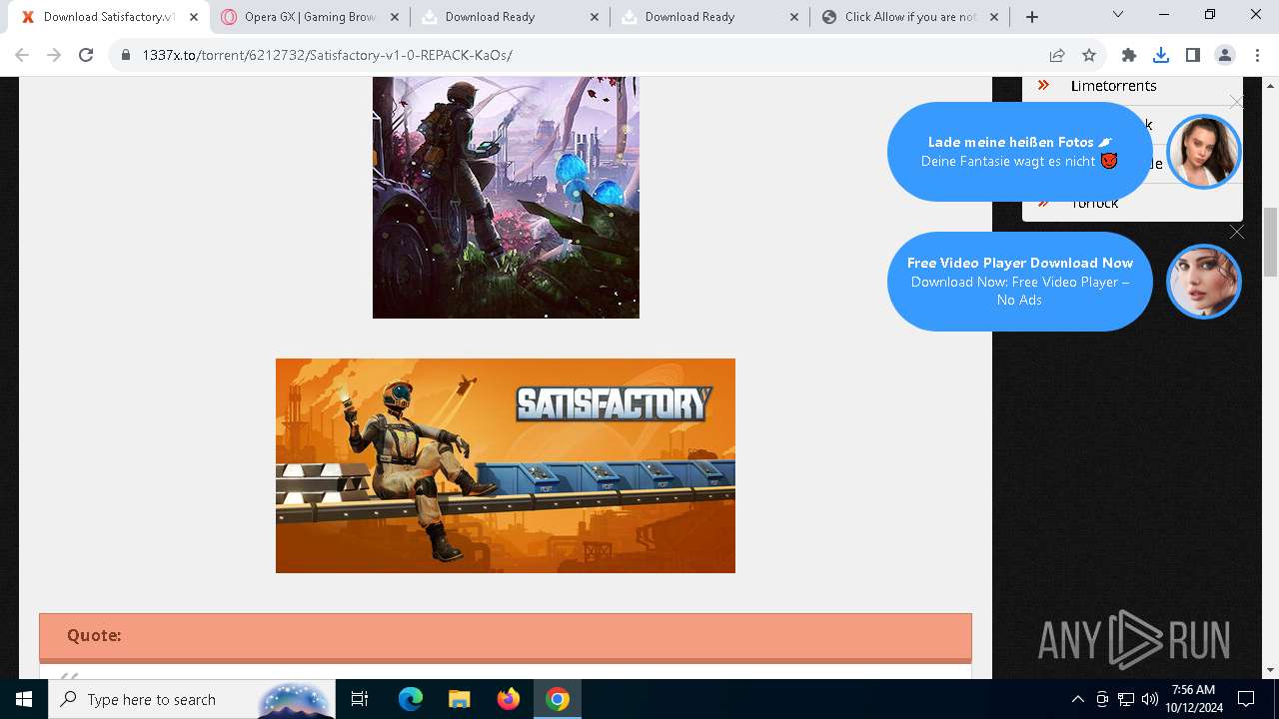Click the avatar on the heißen Fotos ad
The width and height of the screenshot is (1279, 719).
click(1204, 151)
